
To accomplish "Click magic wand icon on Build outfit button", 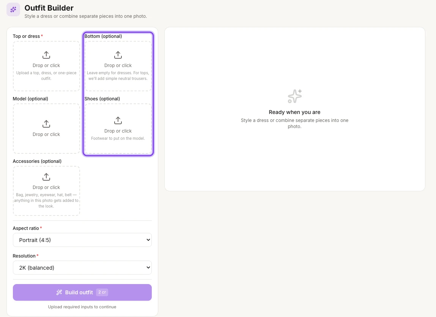I will pyautogui.click(x=59, y=292).
